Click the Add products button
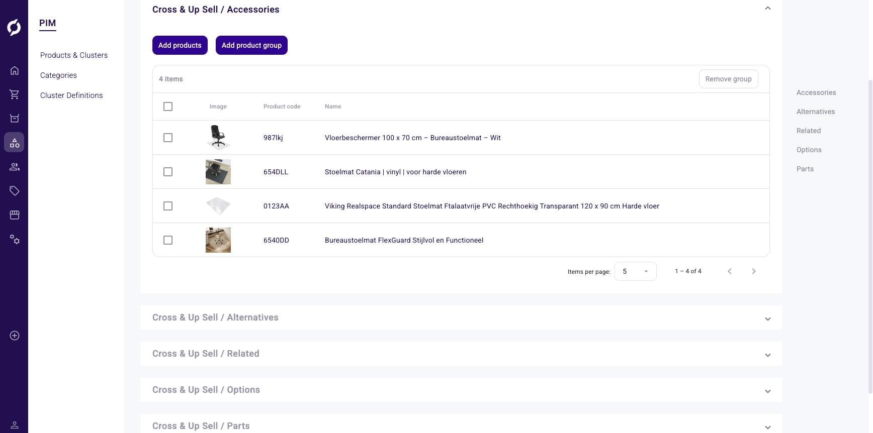Image resolution: width=873 pixels, height=433 pixels. (x=180, y=45)
